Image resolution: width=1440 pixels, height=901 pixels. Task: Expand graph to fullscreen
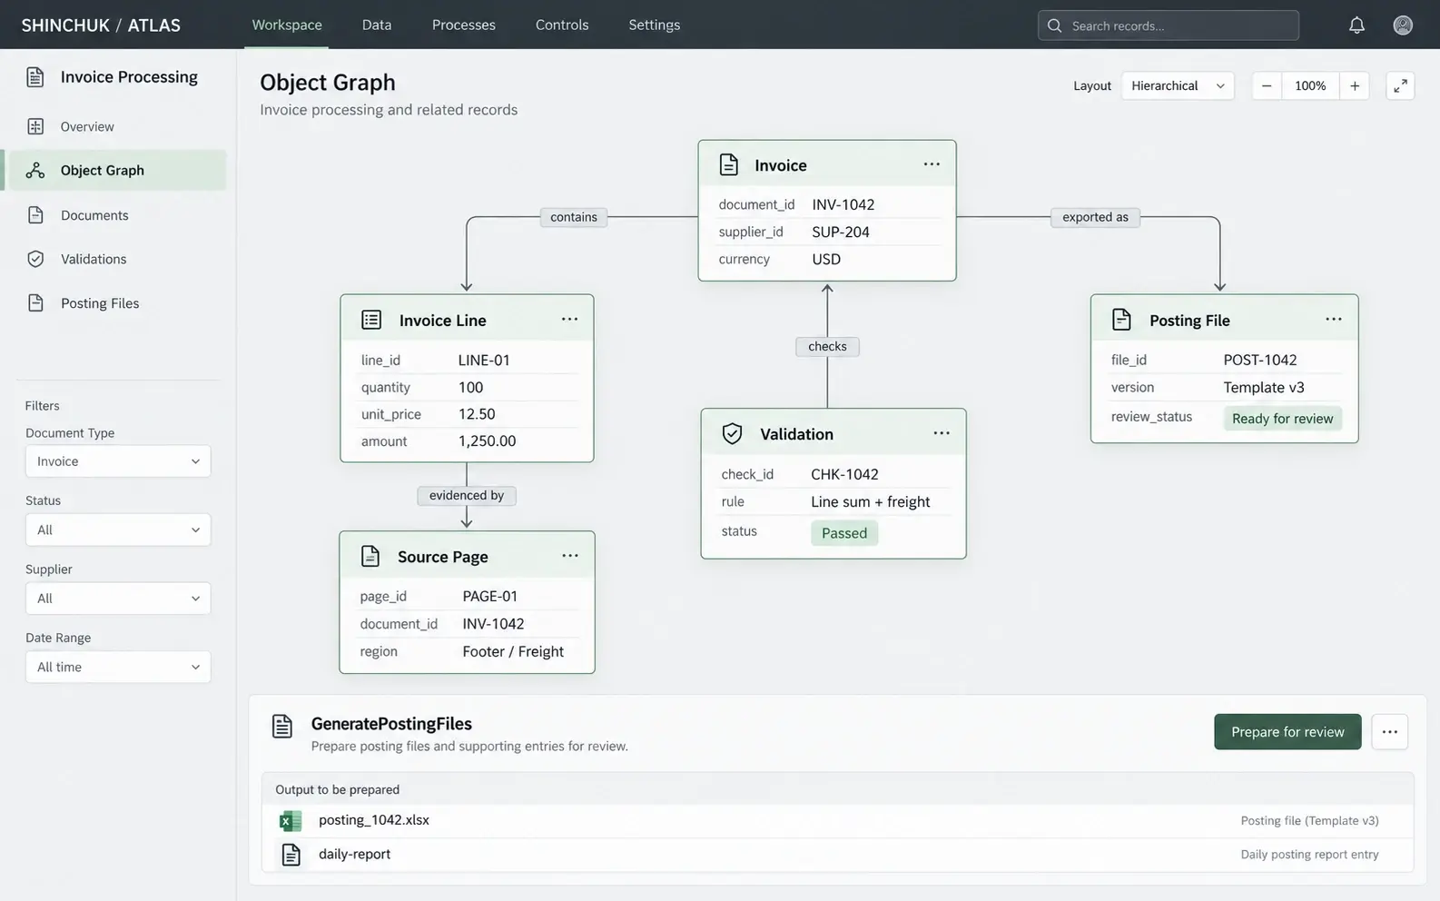click(1400, 85)
